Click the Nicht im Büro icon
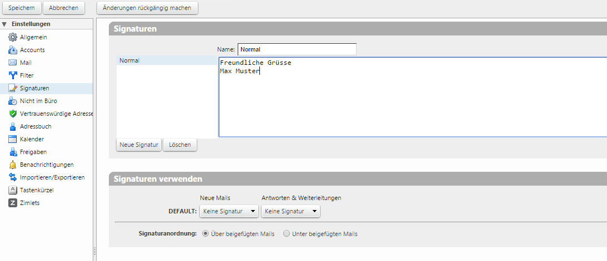Viewport: 607px width, 261px height. tap(13, 101)
